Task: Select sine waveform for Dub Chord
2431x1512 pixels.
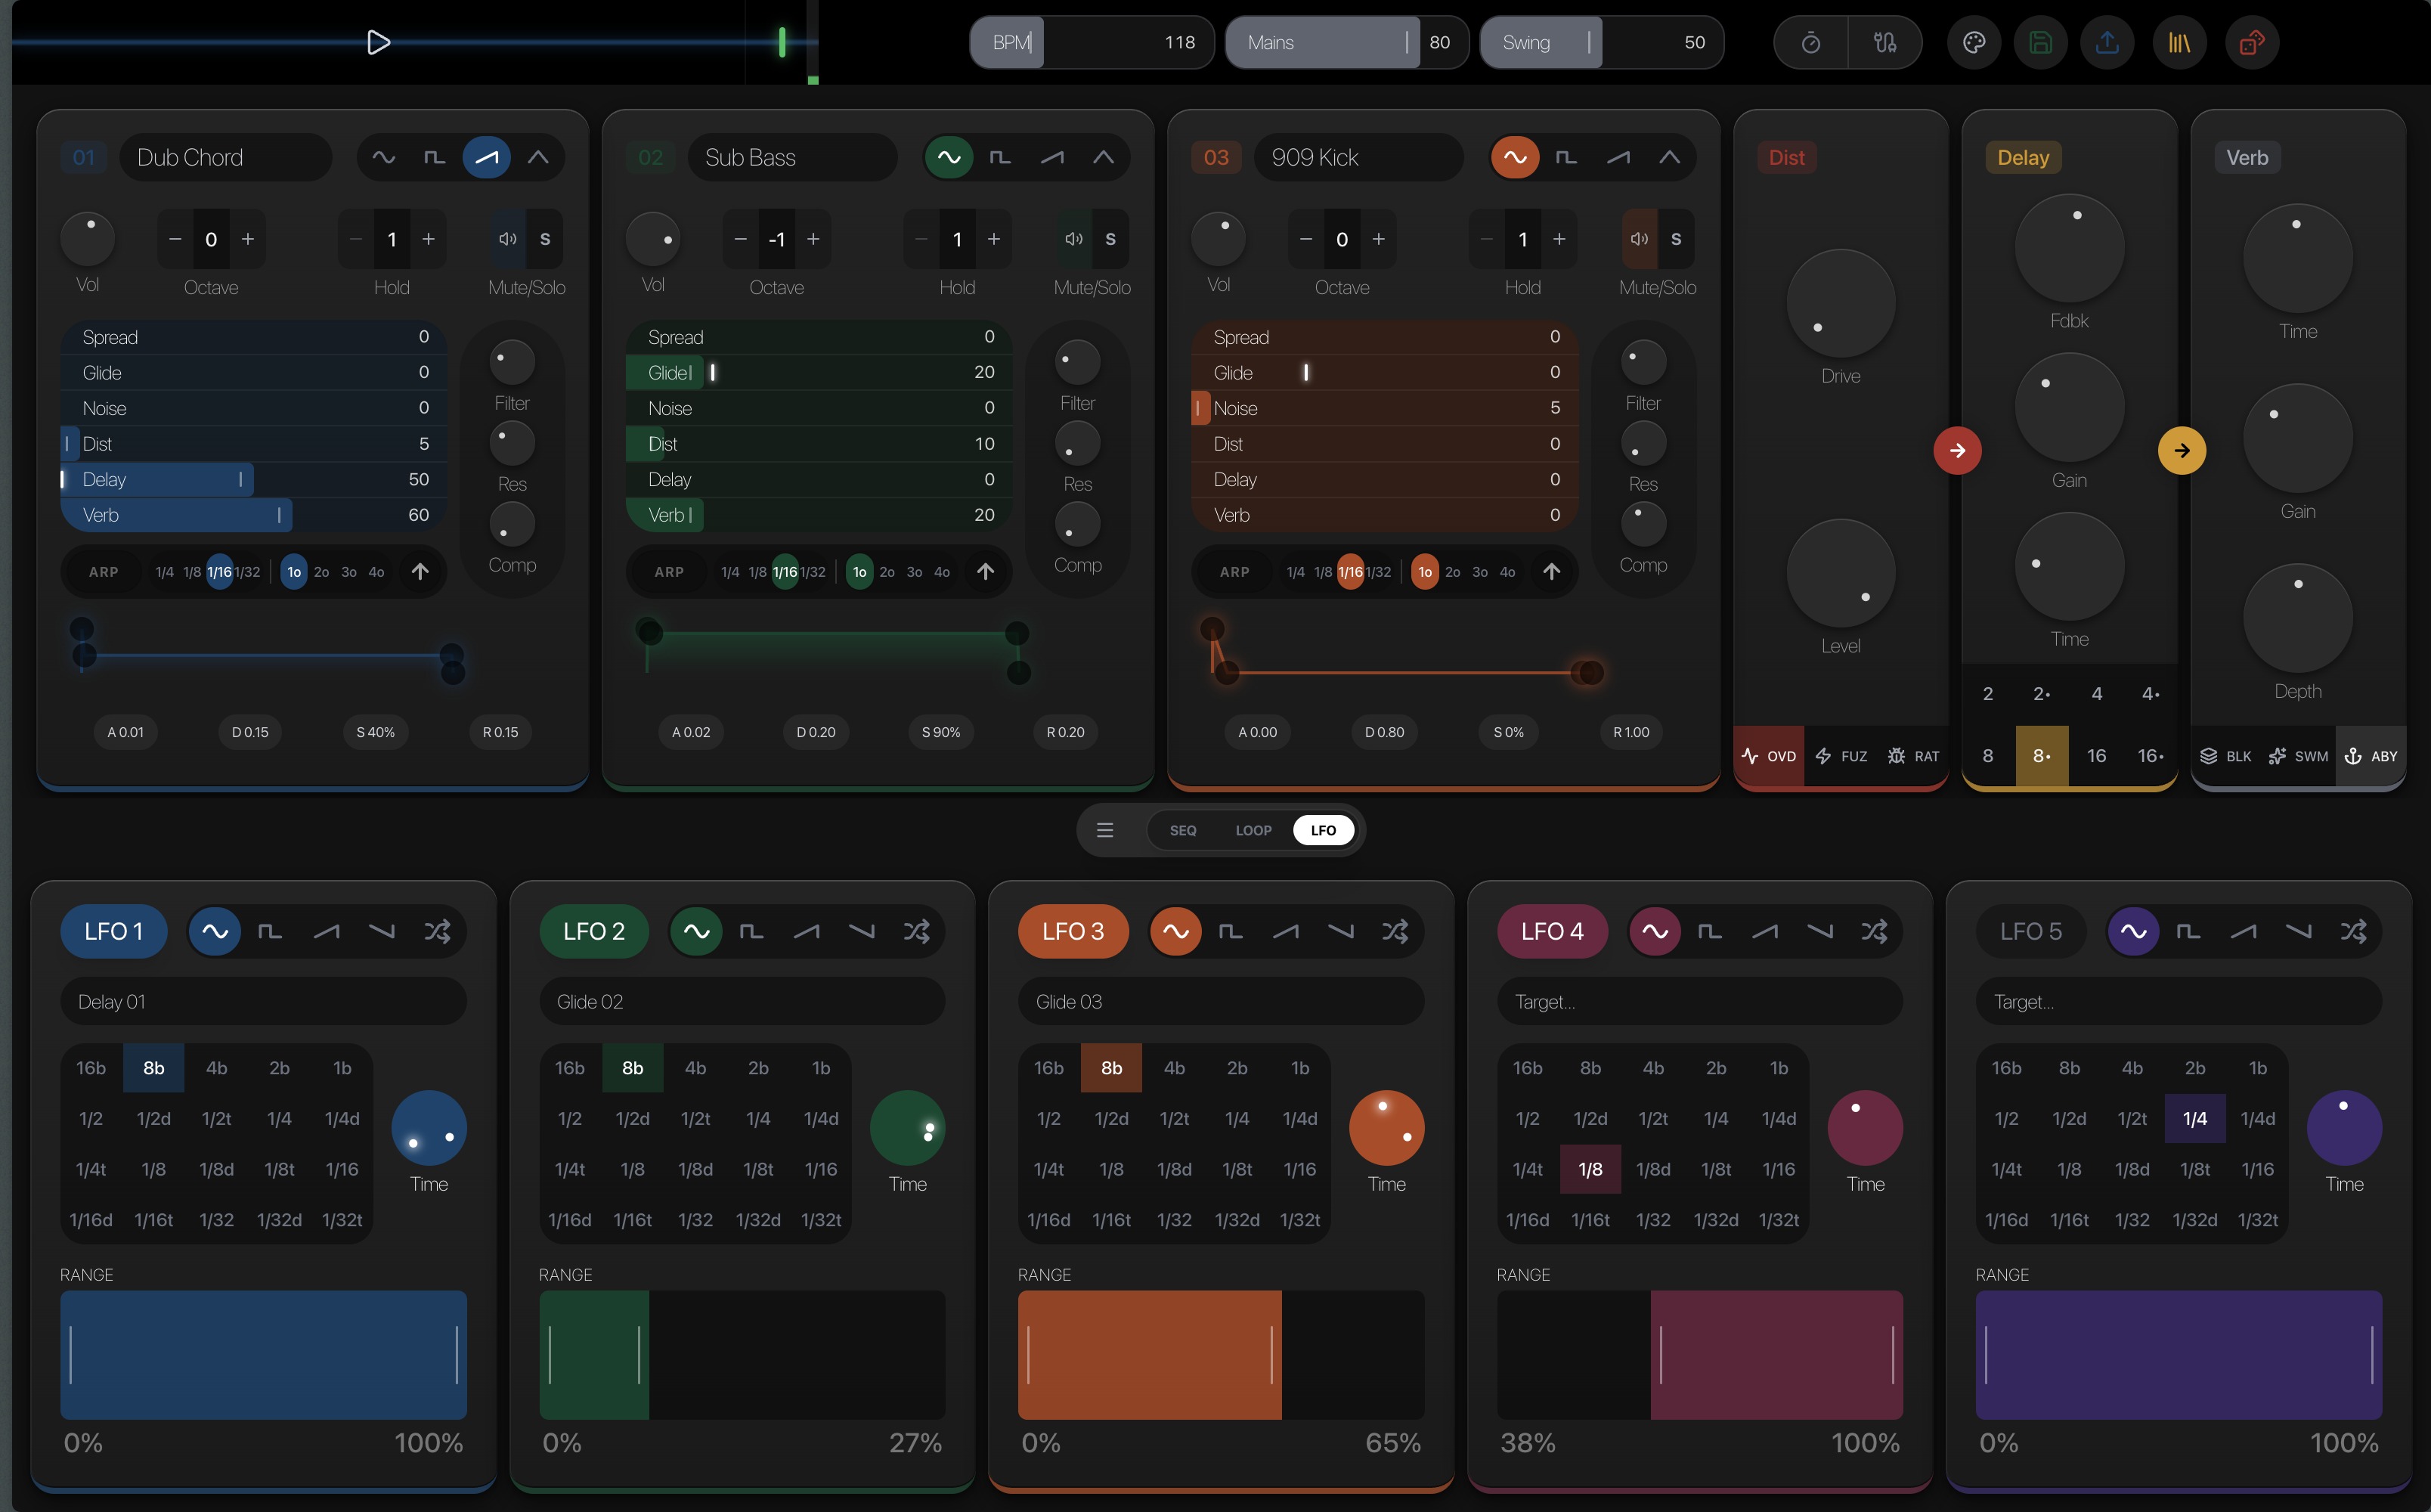Action: tap(384, 157)
